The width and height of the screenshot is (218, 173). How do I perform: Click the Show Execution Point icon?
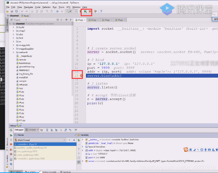[x=41, y=130]
